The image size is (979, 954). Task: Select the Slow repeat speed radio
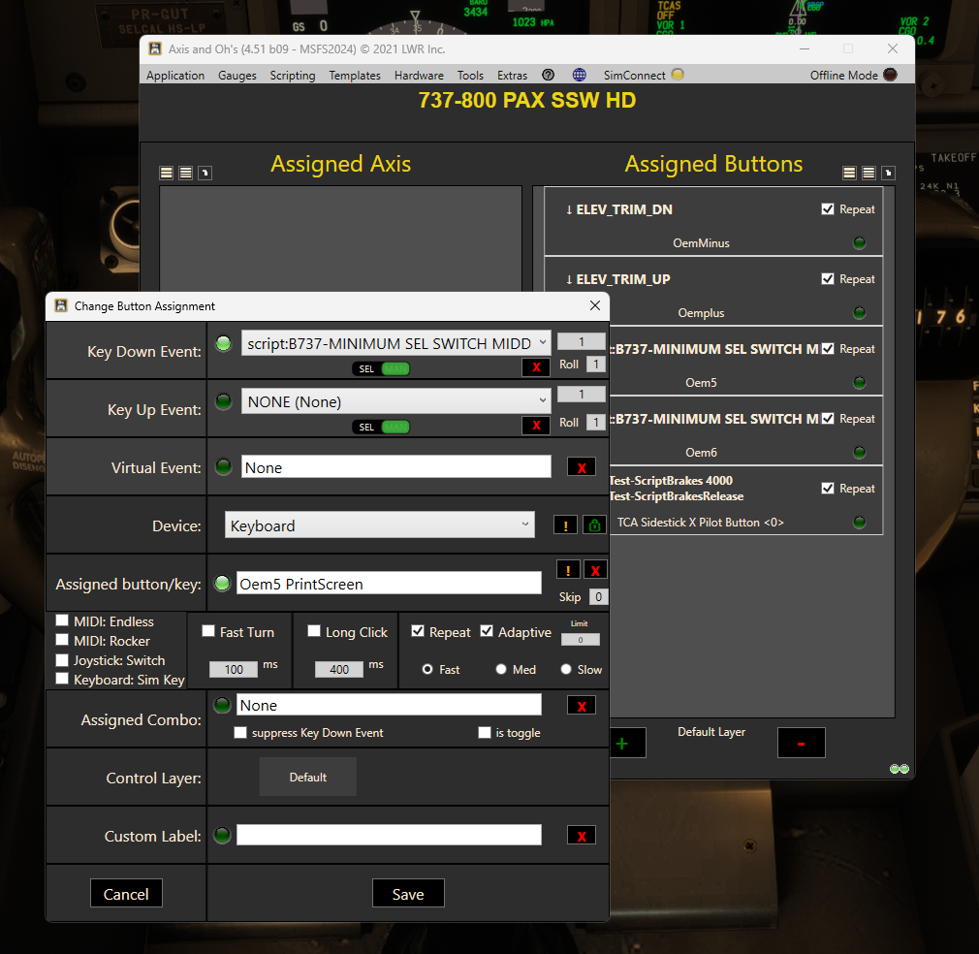coord(566,669)
